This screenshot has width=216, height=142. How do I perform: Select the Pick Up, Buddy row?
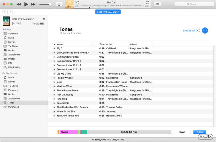tap(131, 95)
